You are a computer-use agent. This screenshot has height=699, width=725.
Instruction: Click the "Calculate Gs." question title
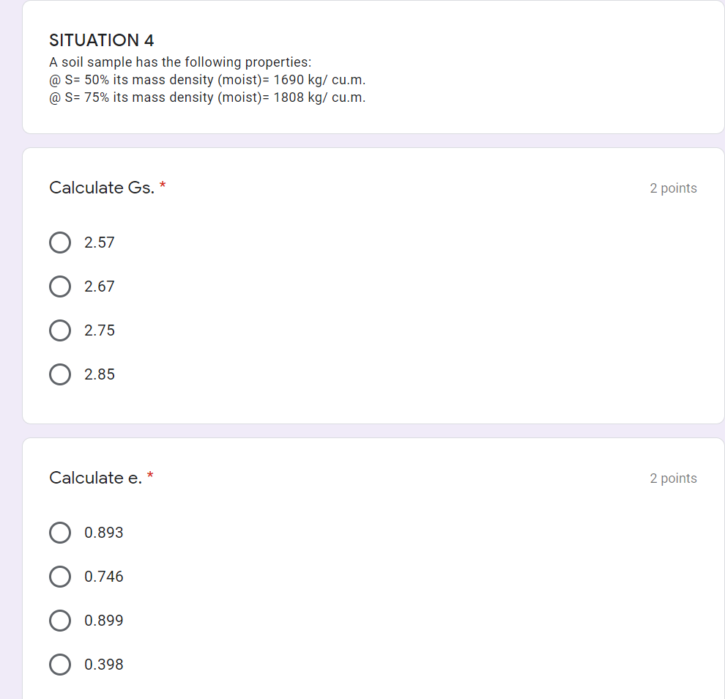click(x=102, y=188)
